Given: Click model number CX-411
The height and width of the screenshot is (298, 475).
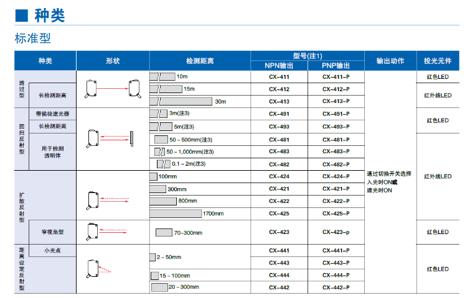Looking at the screenshot, I should pos(279,77).
